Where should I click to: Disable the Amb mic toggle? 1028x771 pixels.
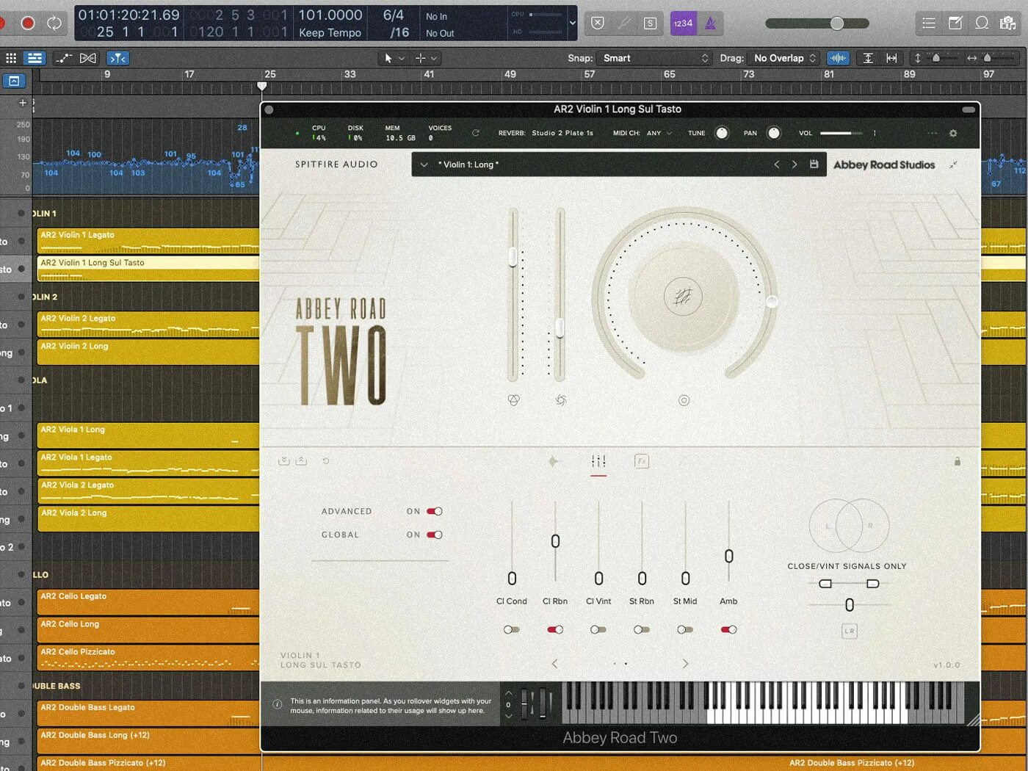click(728, 630)
